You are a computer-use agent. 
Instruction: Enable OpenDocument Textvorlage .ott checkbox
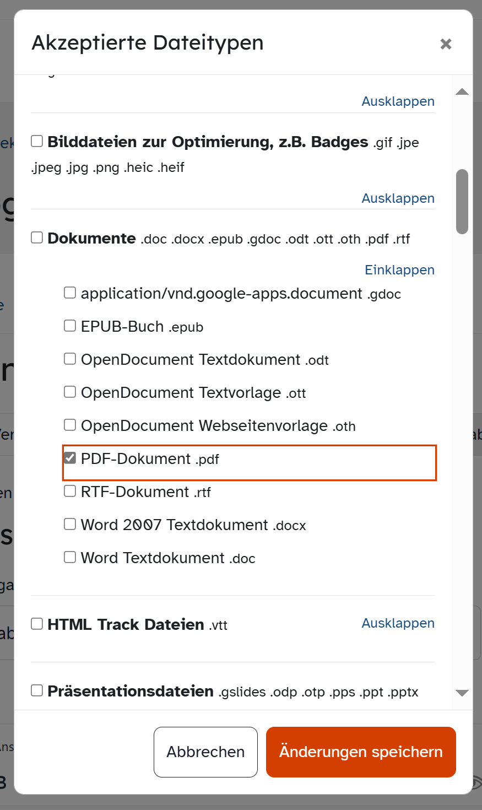point(70,392)
